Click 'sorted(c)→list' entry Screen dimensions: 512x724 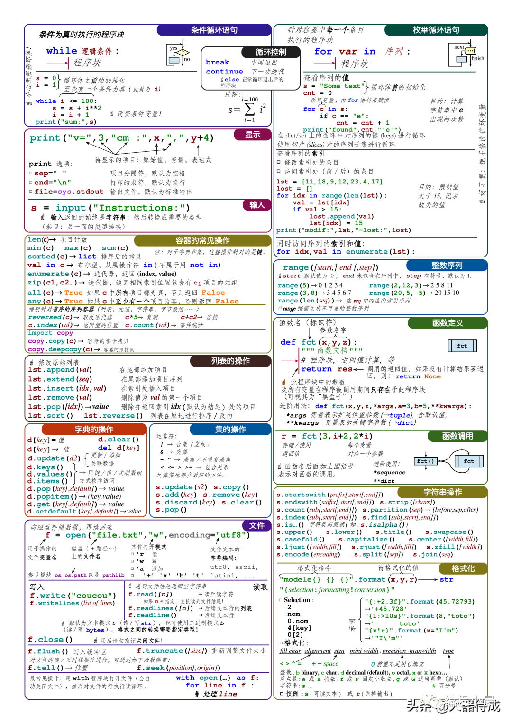point(62,257)
